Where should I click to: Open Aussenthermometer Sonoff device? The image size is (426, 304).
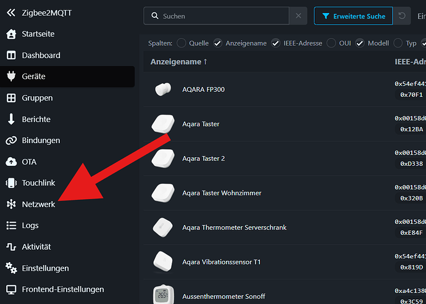223,297
